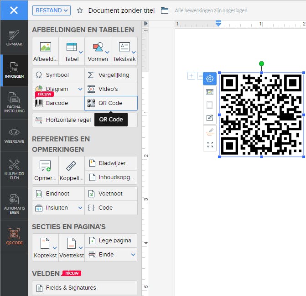Expand the Einde dropdown arrow
Viewport: 306px width, 296px height.
133,255
